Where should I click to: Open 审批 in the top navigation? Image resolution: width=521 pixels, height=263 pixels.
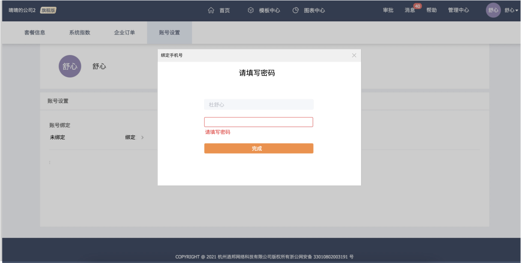pos(388,10)
